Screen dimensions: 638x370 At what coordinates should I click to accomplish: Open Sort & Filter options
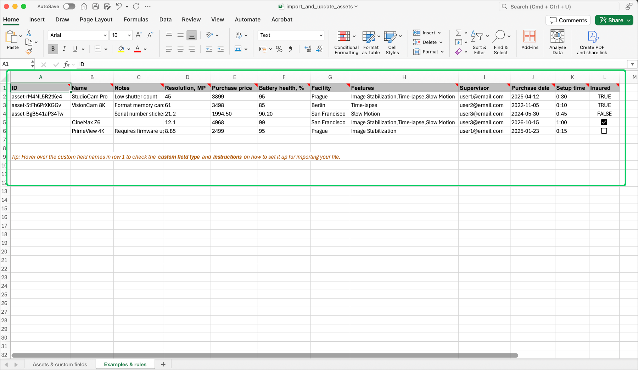(479, 42)
